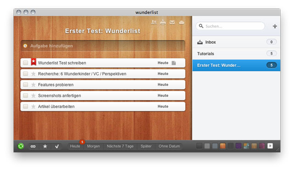Check off Recherche: 6 Wunderkinder task
The height and width of the screenshot is (171, 294).
coord(26,74)
